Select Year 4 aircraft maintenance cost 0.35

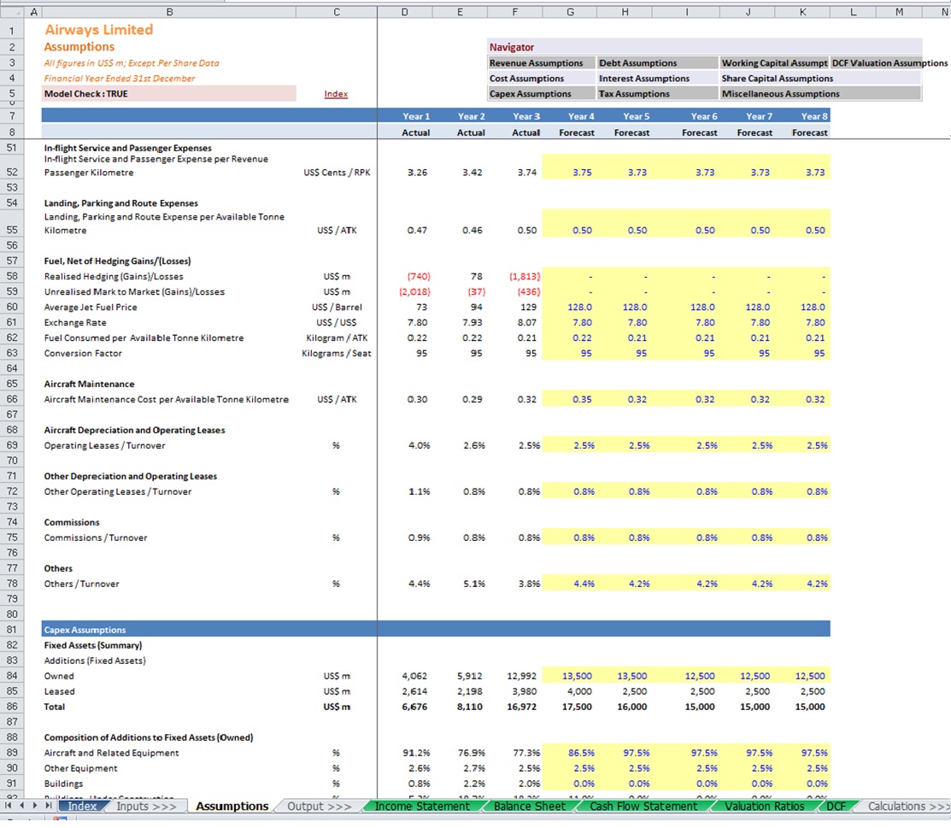coord(570,399)
